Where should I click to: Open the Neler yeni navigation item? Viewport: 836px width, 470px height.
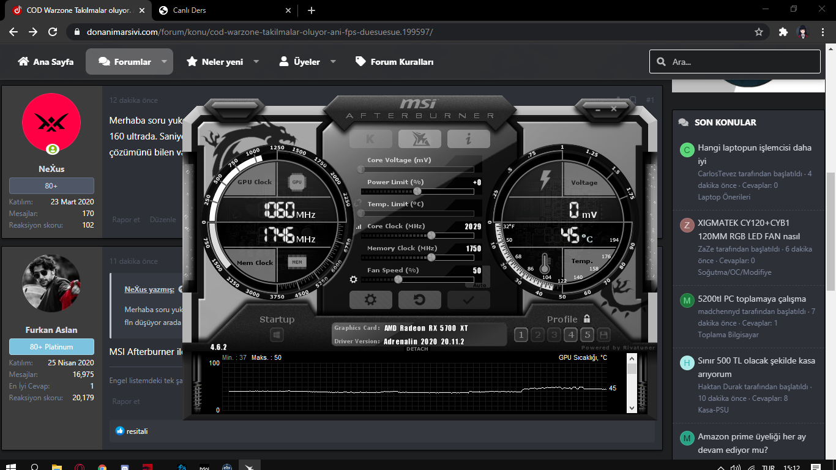coord(215,62)
